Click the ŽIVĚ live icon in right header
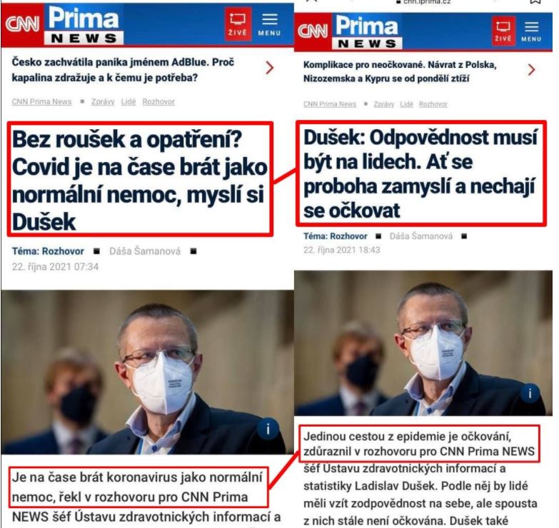Screen dimensions: 559x528 coord(503,31)
